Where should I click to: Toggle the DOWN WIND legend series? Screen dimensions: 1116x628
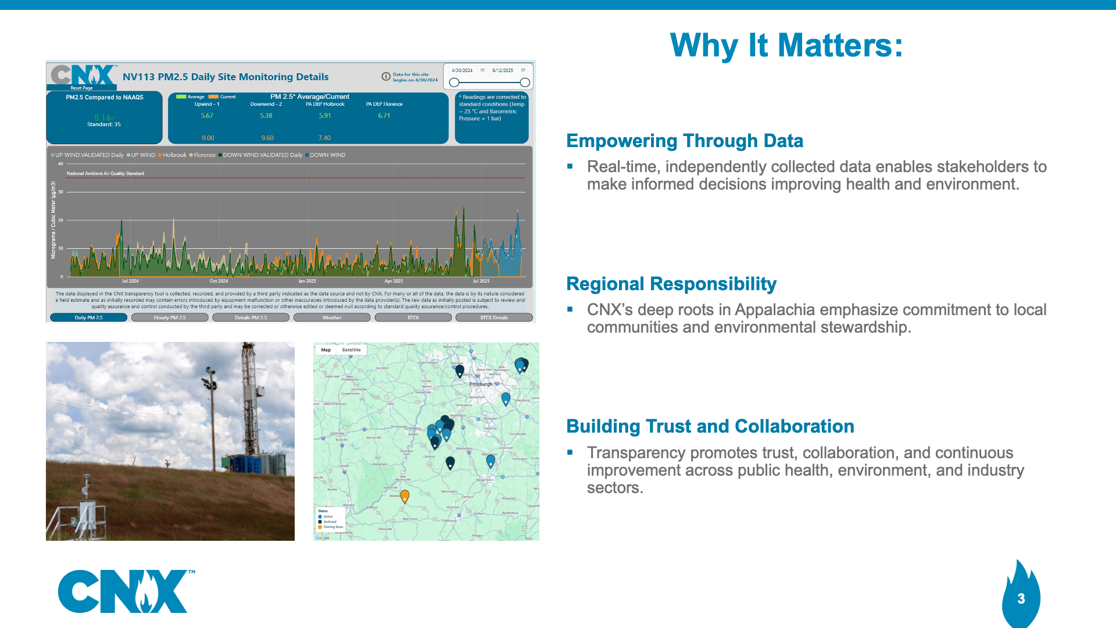[326, 155]
